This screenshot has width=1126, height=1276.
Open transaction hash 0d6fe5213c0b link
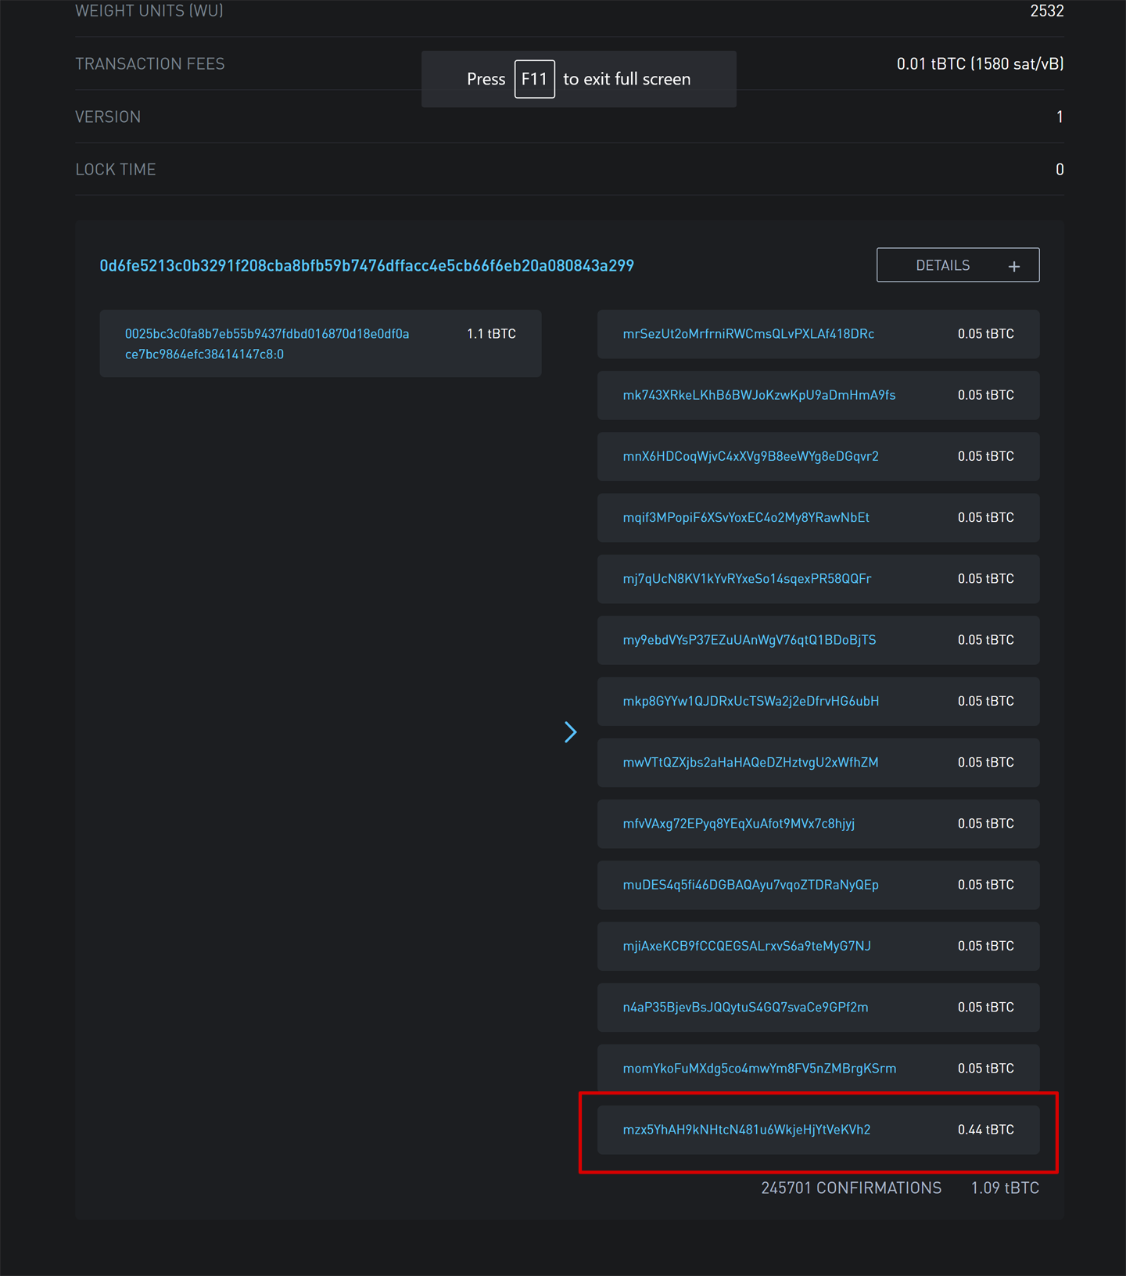coord(366,266)
